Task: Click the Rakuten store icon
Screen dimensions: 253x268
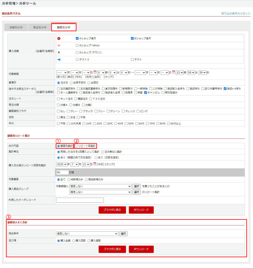Action: (x=59, y=38)
